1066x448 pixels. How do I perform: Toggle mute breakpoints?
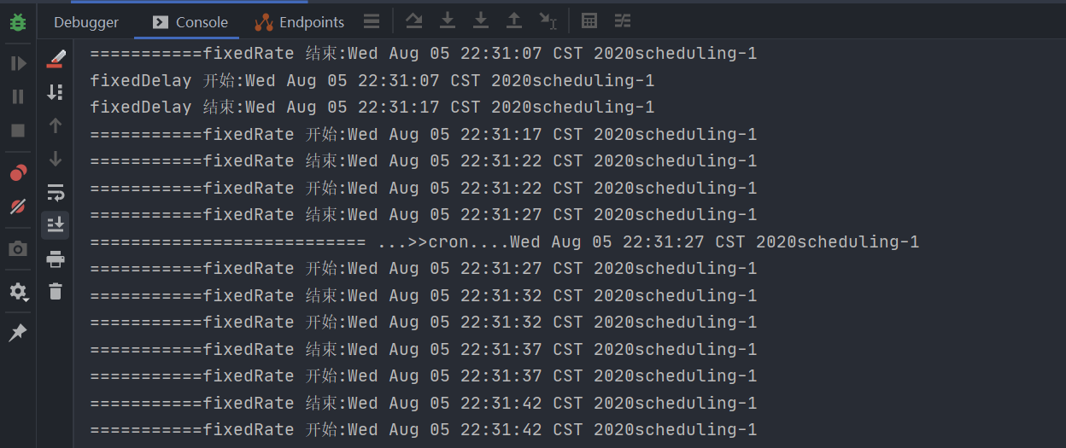tap(18, 207)
